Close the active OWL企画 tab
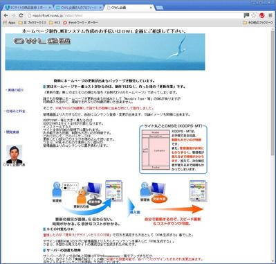The height and width of the screenshot is (264, 276). [151, 8]
